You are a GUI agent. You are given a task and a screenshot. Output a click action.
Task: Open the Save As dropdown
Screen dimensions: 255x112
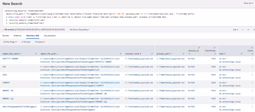tap(248, 3)
